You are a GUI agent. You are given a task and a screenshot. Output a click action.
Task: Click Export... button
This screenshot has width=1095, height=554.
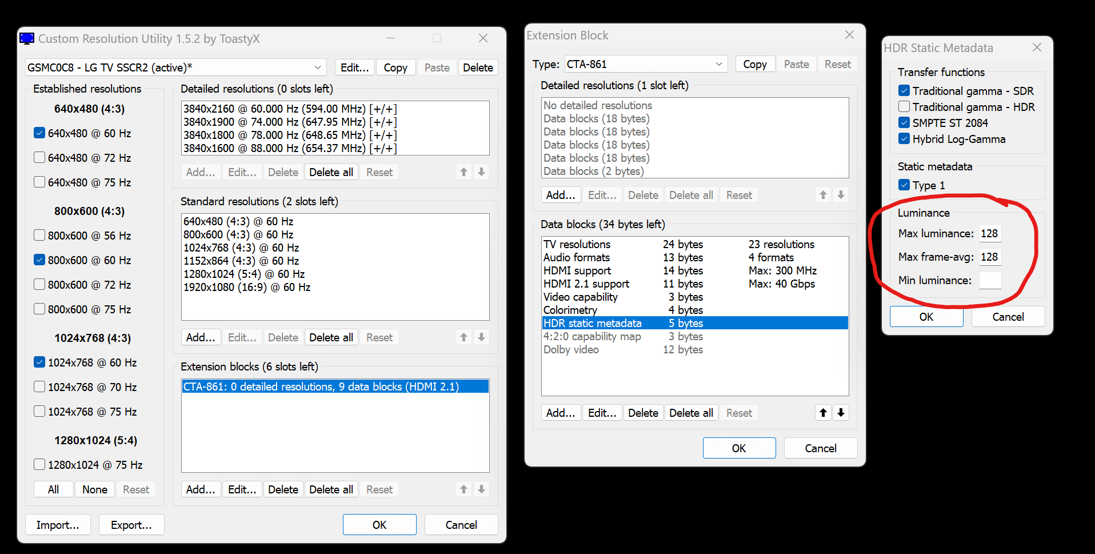[131, 525]
